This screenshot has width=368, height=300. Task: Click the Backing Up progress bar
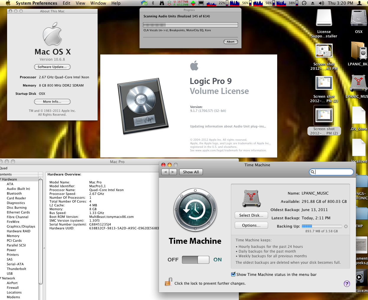pos(322,226)
